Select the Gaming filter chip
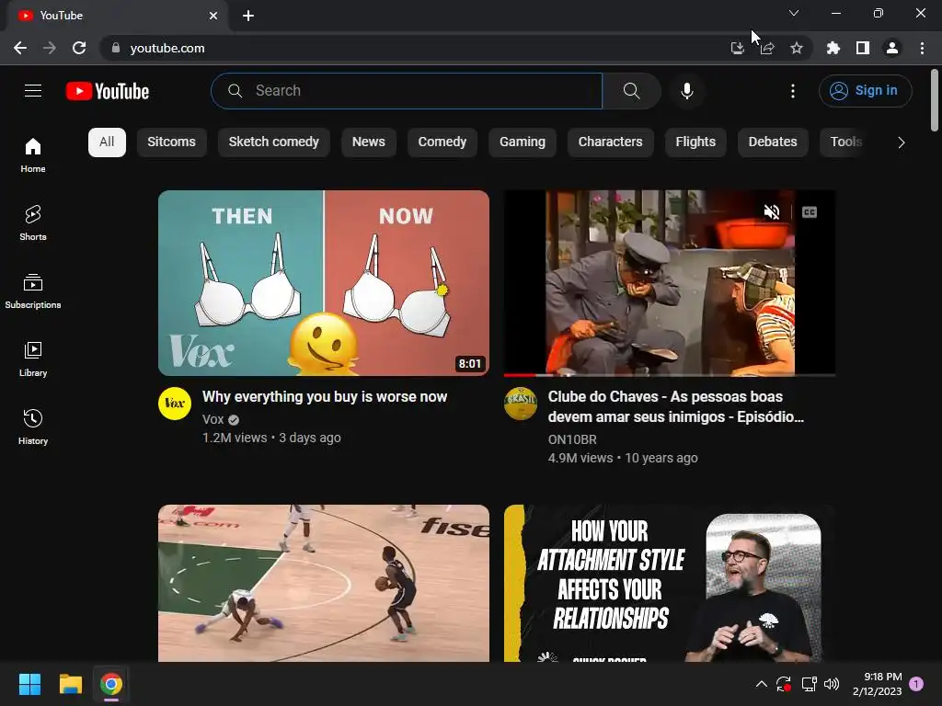Image resolution: width=942 pixels, height=706 pixels. pos(523,142)
